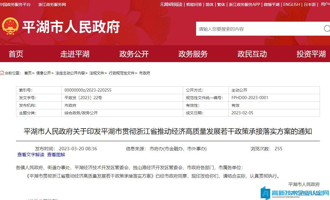330x200 pixels.
Task: Open 智能问答 link
Action: [x=194, y=4]
